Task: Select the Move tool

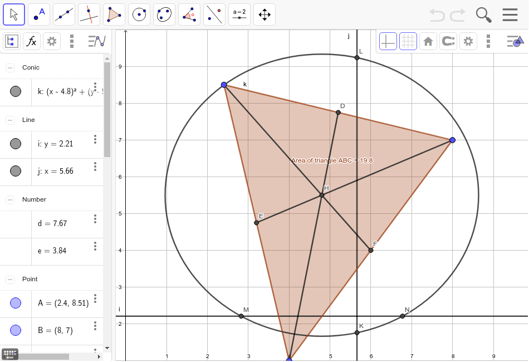Action: click(x=13, y=14)
